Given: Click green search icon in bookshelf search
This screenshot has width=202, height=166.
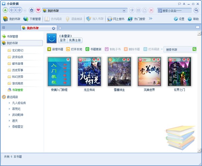Looking at the screenshot, I should (x=194, y=49).
